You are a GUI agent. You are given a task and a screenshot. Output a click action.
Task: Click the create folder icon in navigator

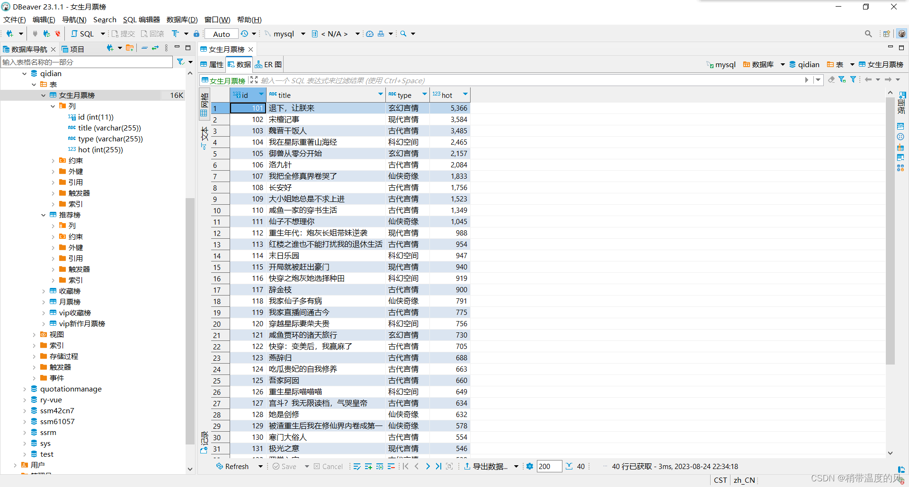pos(129,48)
